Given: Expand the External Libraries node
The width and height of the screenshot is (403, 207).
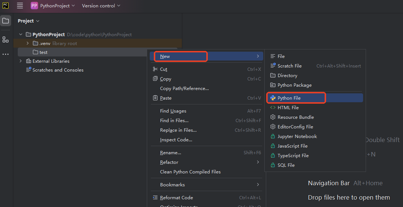Looking at the screenshot, I should pos(21,61).
